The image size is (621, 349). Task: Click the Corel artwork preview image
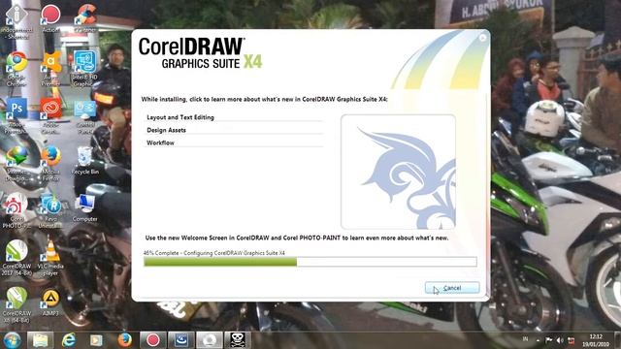398,172
